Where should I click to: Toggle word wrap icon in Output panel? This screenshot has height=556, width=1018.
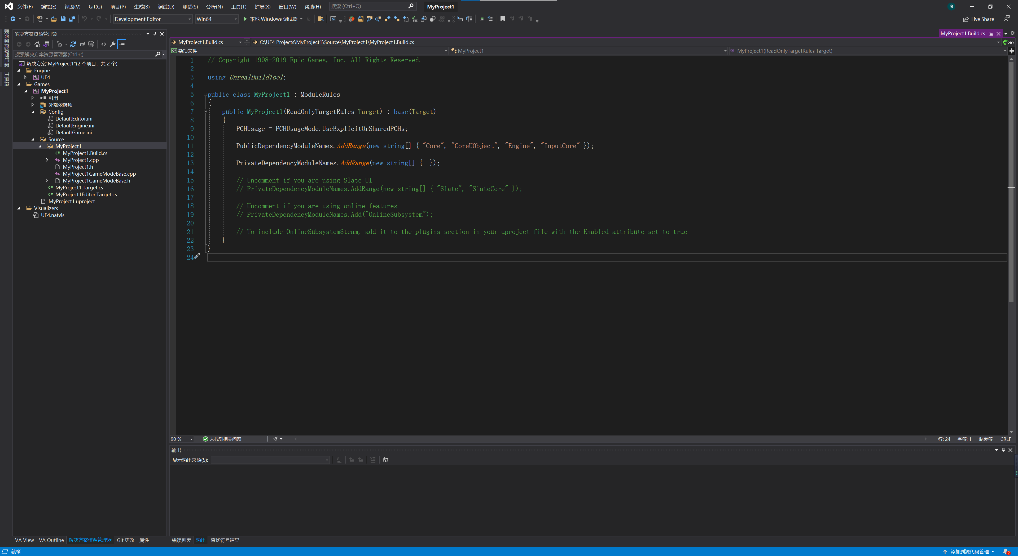pyautogui.click(x=386, y=460)
